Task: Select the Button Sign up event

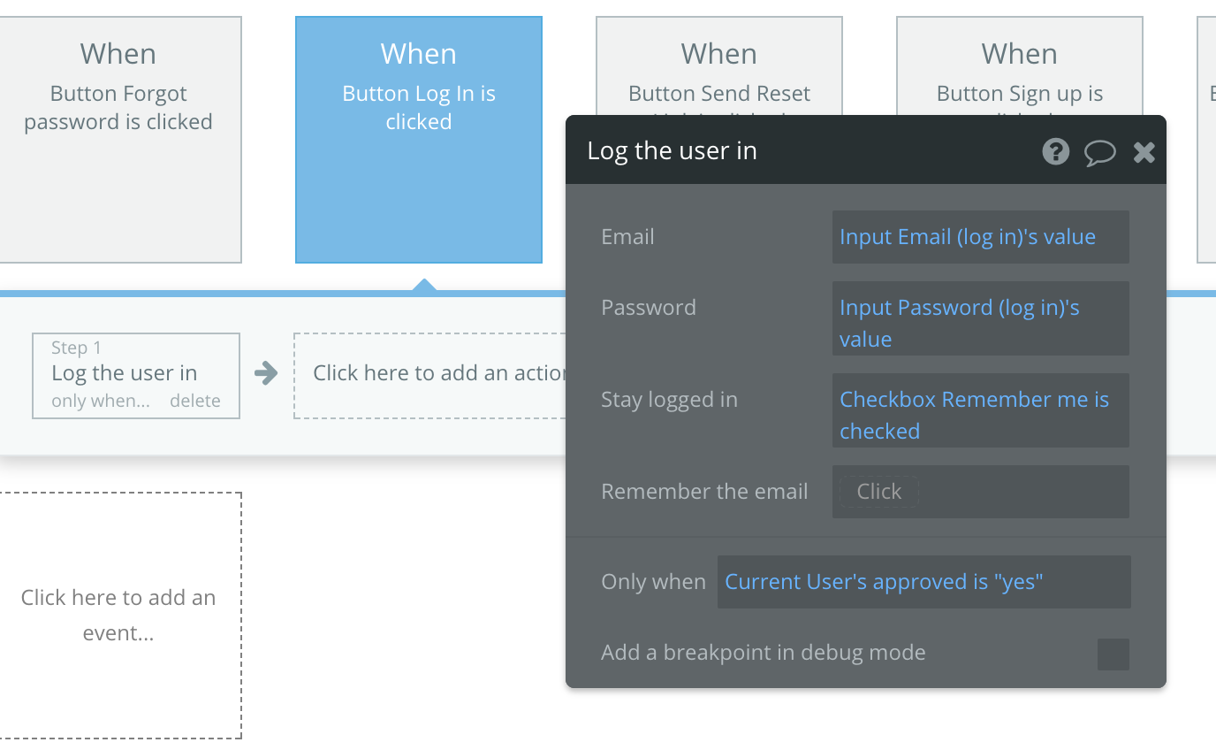Action: click(1020, 66)
